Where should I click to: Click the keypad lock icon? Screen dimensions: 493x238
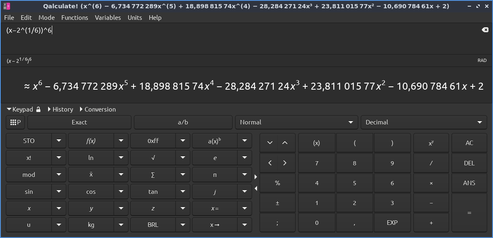pyautogui.click(x=38, y=109)
